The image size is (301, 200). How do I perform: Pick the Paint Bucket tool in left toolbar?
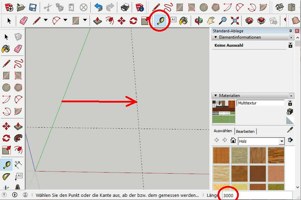[x=6, y=49]
